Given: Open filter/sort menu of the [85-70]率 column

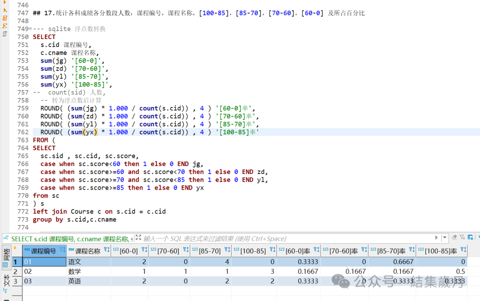Looking at the screenshot, I should point(412,250).
